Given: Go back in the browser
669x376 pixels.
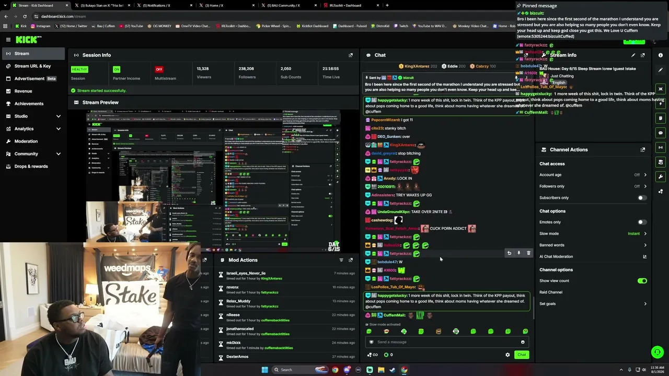Looking at the screenshot, I should click(x=6, y=16).
